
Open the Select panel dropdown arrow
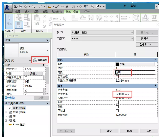(12, 31)
